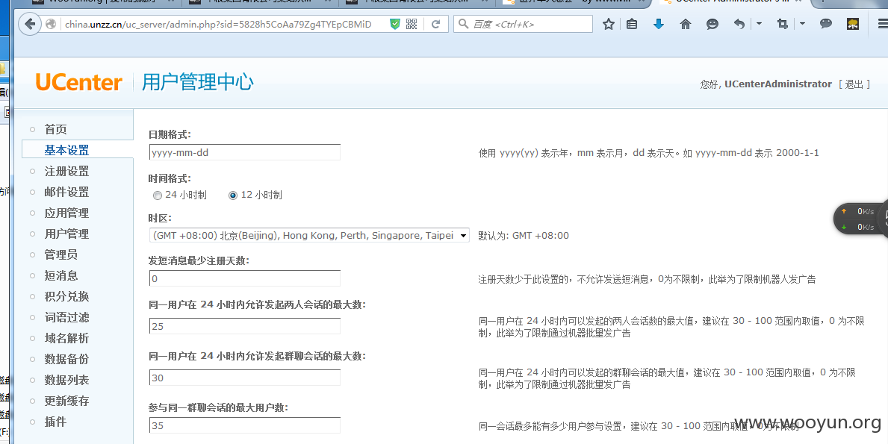Click the field containing 25
Image resolution: width=888 pixels, height=444 pixels.
pyautogui.click(x=245, y=326)
